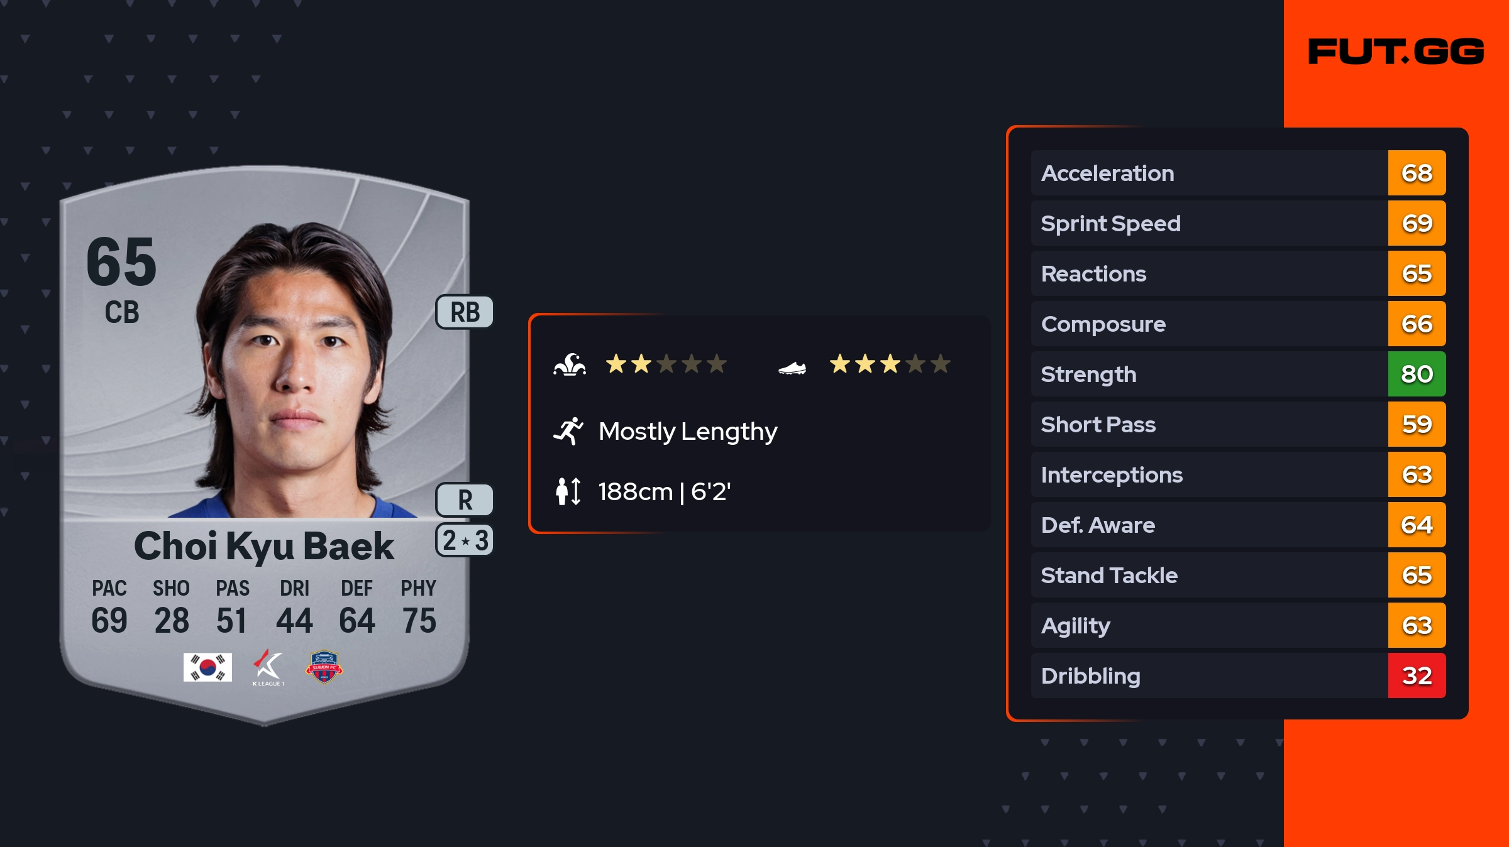Select the Acceleration stat row
Image resolution: width=1509 pixels, height=847 pixels.
click(x=1207, y=173)
